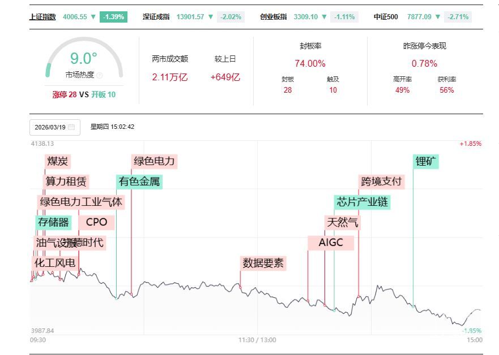Select the date input showing 2026/03/19

pos(50,127)
